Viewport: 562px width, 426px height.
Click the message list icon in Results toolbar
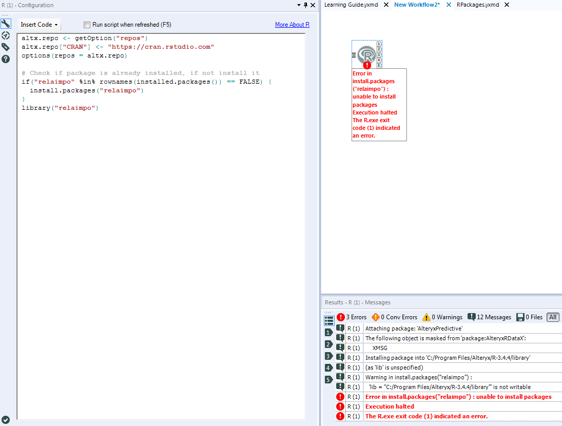[x=328, y=320]
